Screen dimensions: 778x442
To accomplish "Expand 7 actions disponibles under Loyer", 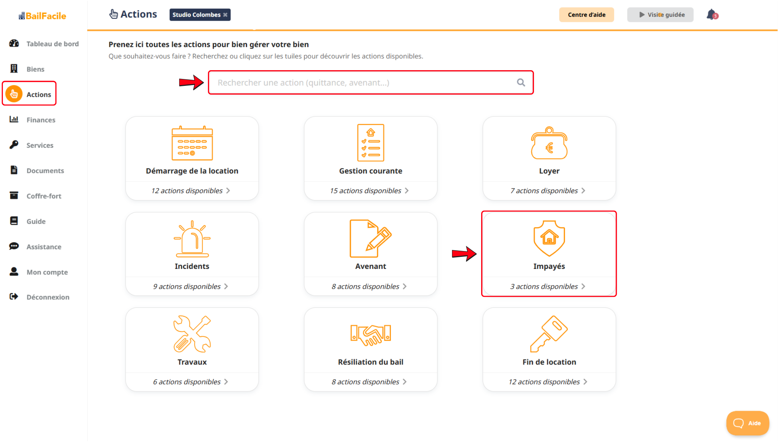I will pos(548,191).
